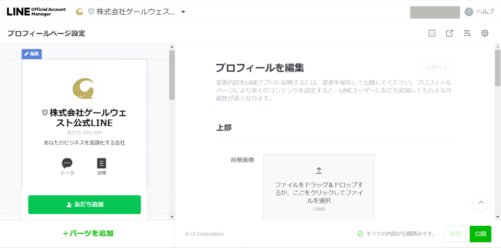This screenshot has width=501, height=248.
Task: Click the checklist icon in the toolbar
Action: tap(467, 33)
